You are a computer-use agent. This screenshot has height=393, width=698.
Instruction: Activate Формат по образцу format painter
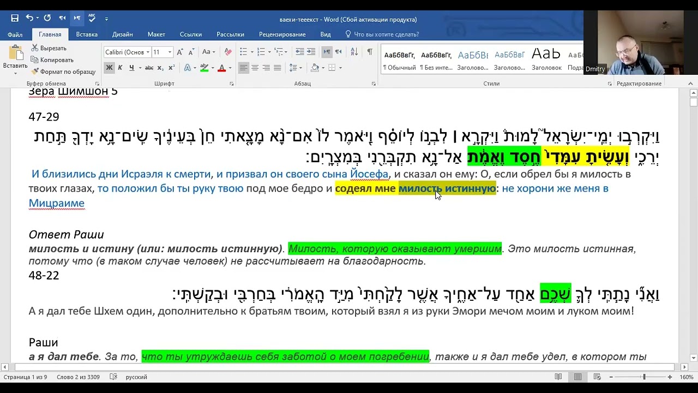coord(63,72)
